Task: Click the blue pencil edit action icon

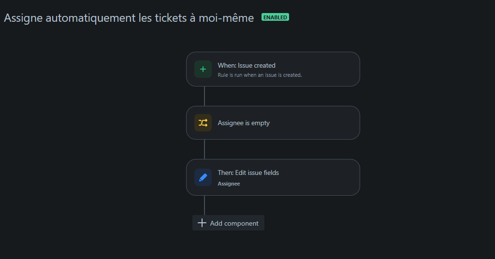Action: click(203, 177)
